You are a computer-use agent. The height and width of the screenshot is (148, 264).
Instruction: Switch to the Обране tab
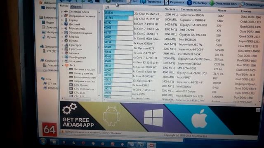coord(76,7)
